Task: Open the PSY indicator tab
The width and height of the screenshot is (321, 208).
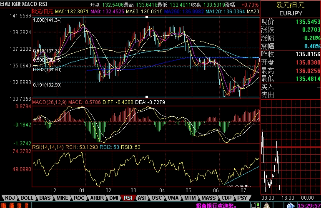Action: click(242, 198)
